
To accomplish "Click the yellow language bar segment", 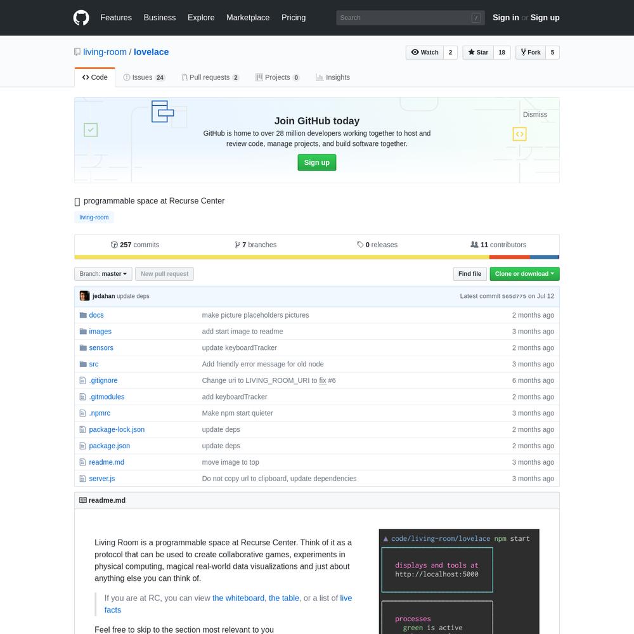I will point(282,257).
